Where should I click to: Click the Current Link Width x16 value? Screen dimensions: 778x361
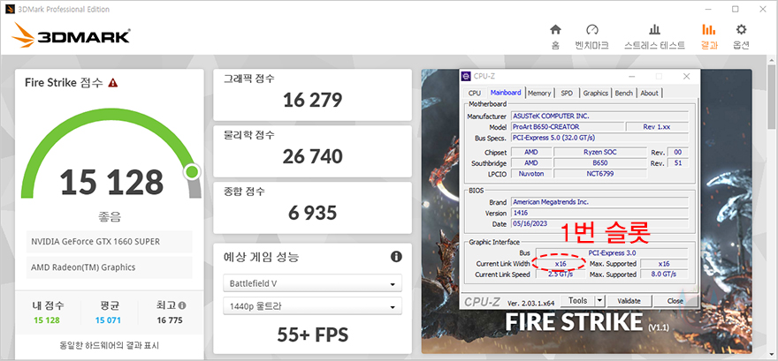pyautogui.click(x=561, y=264)
